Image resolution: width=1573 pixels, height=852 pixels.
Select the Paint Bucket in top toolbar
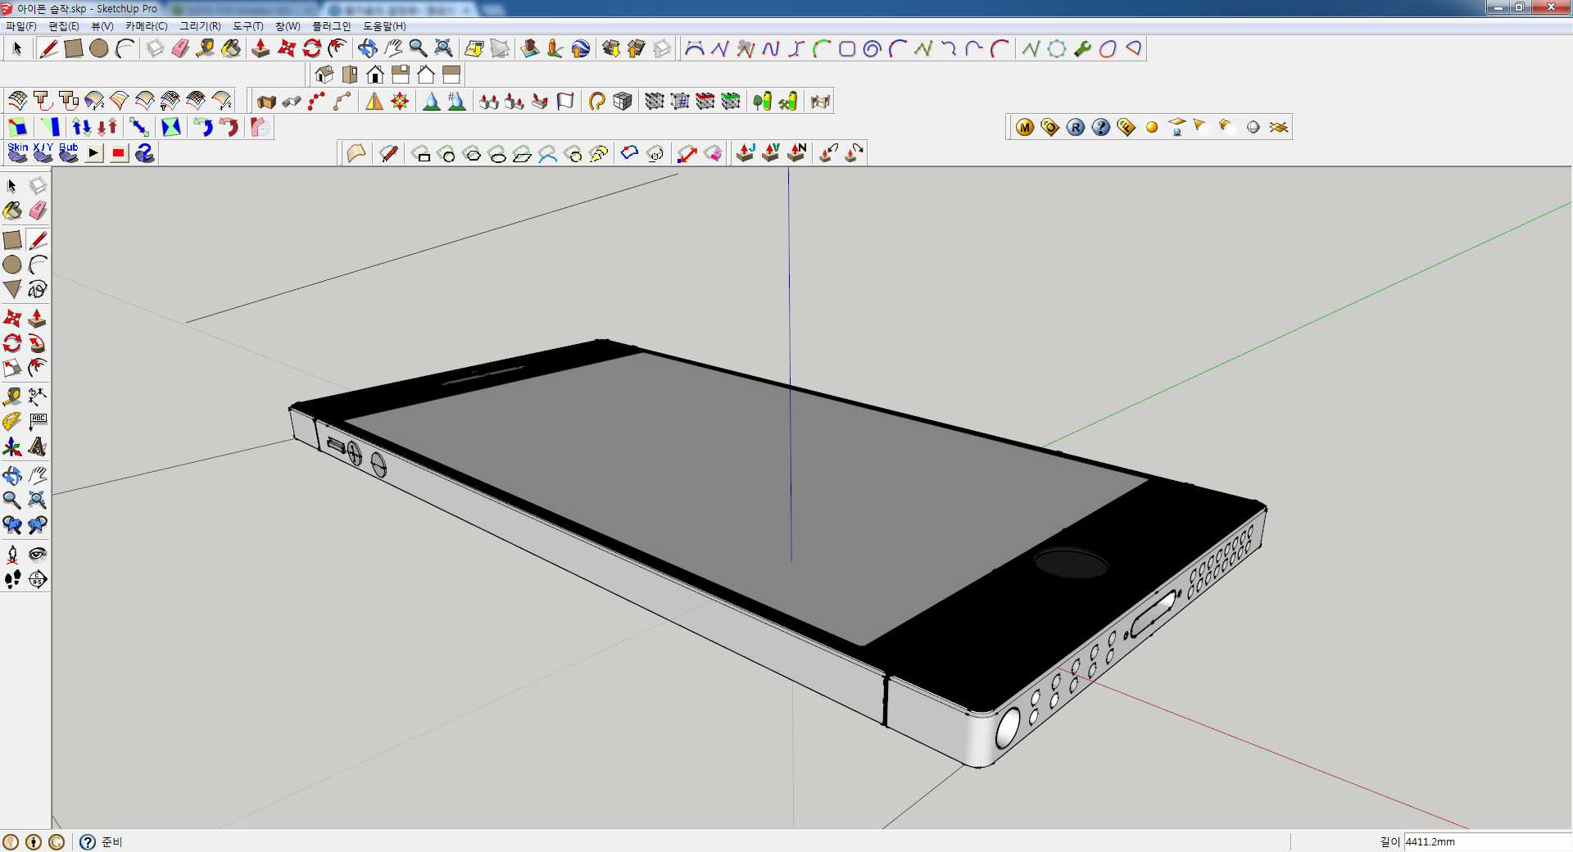point(231,48)
